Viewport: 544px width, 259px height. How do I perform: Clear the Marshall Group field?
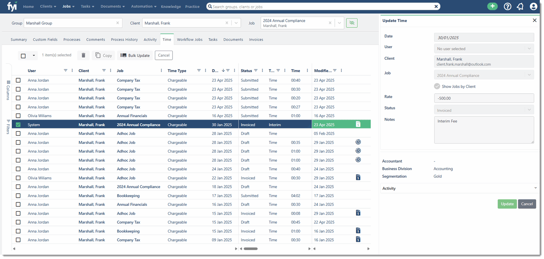point(117,23)
